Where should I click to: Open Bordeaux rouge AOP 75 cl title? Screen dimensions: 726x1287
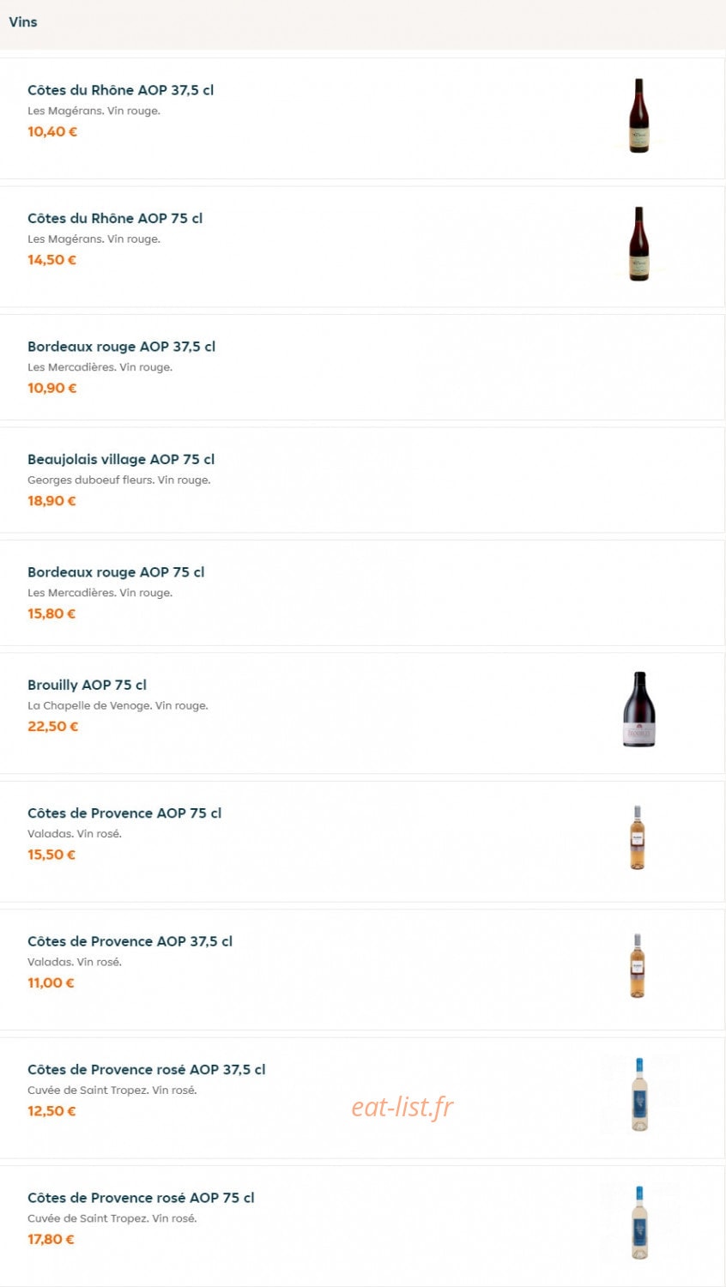tap(116, 572)
